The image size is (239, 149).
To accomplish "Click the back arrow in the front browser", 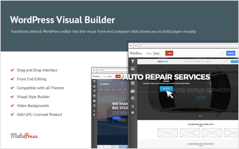I will point(131,45).
